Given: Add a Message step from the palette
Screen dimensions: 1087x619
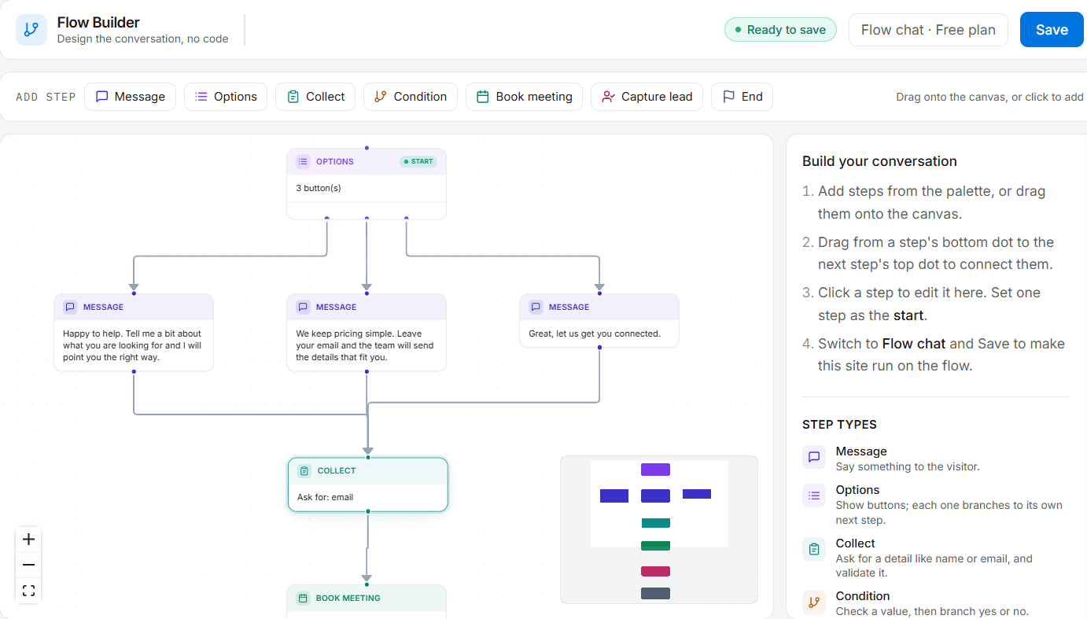Looking at the screenshot, I should point(130,97).
